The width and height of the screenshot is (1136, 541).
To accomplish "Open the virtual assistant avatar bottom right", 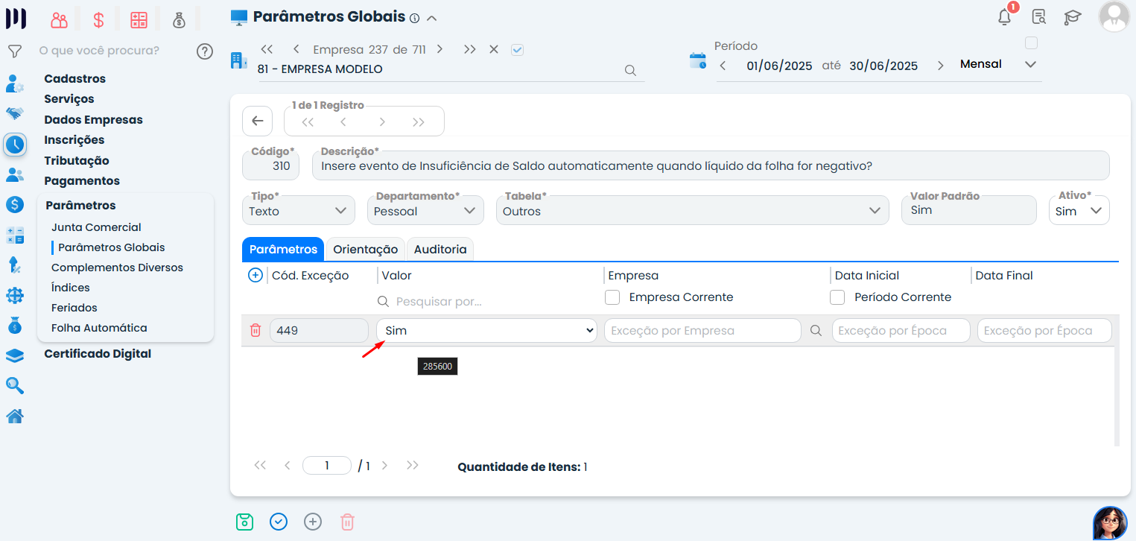I will pos(1110,522).
